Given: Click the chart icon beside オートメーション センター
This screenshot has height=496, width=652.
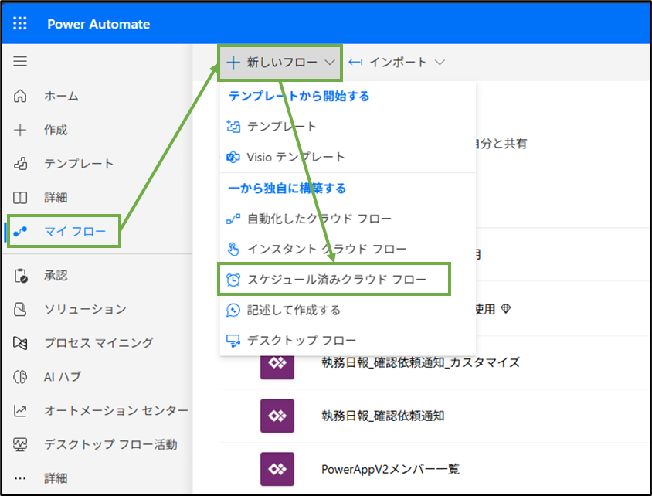Looking at the screenshot, I should click(20, 411).
